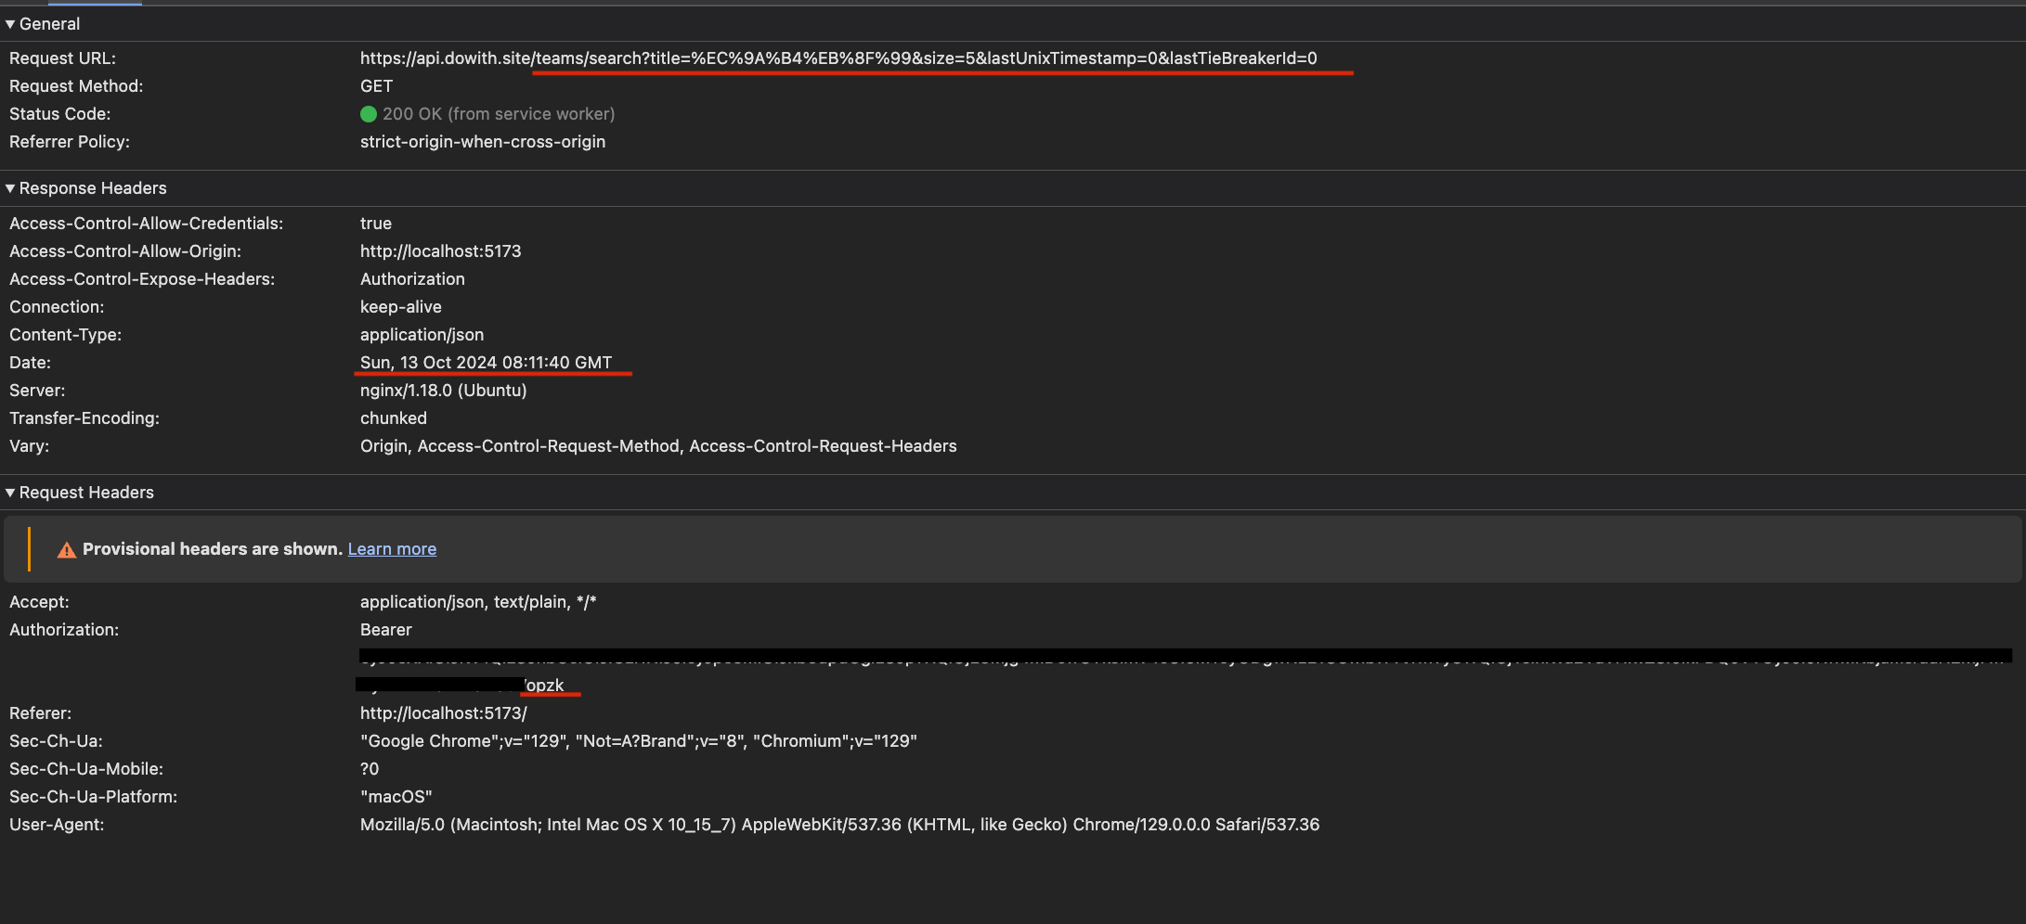The width and height of the screenshot is (2026, 924).
Task: Select the nginx/1.18.0 Server value
Action: 444,391
